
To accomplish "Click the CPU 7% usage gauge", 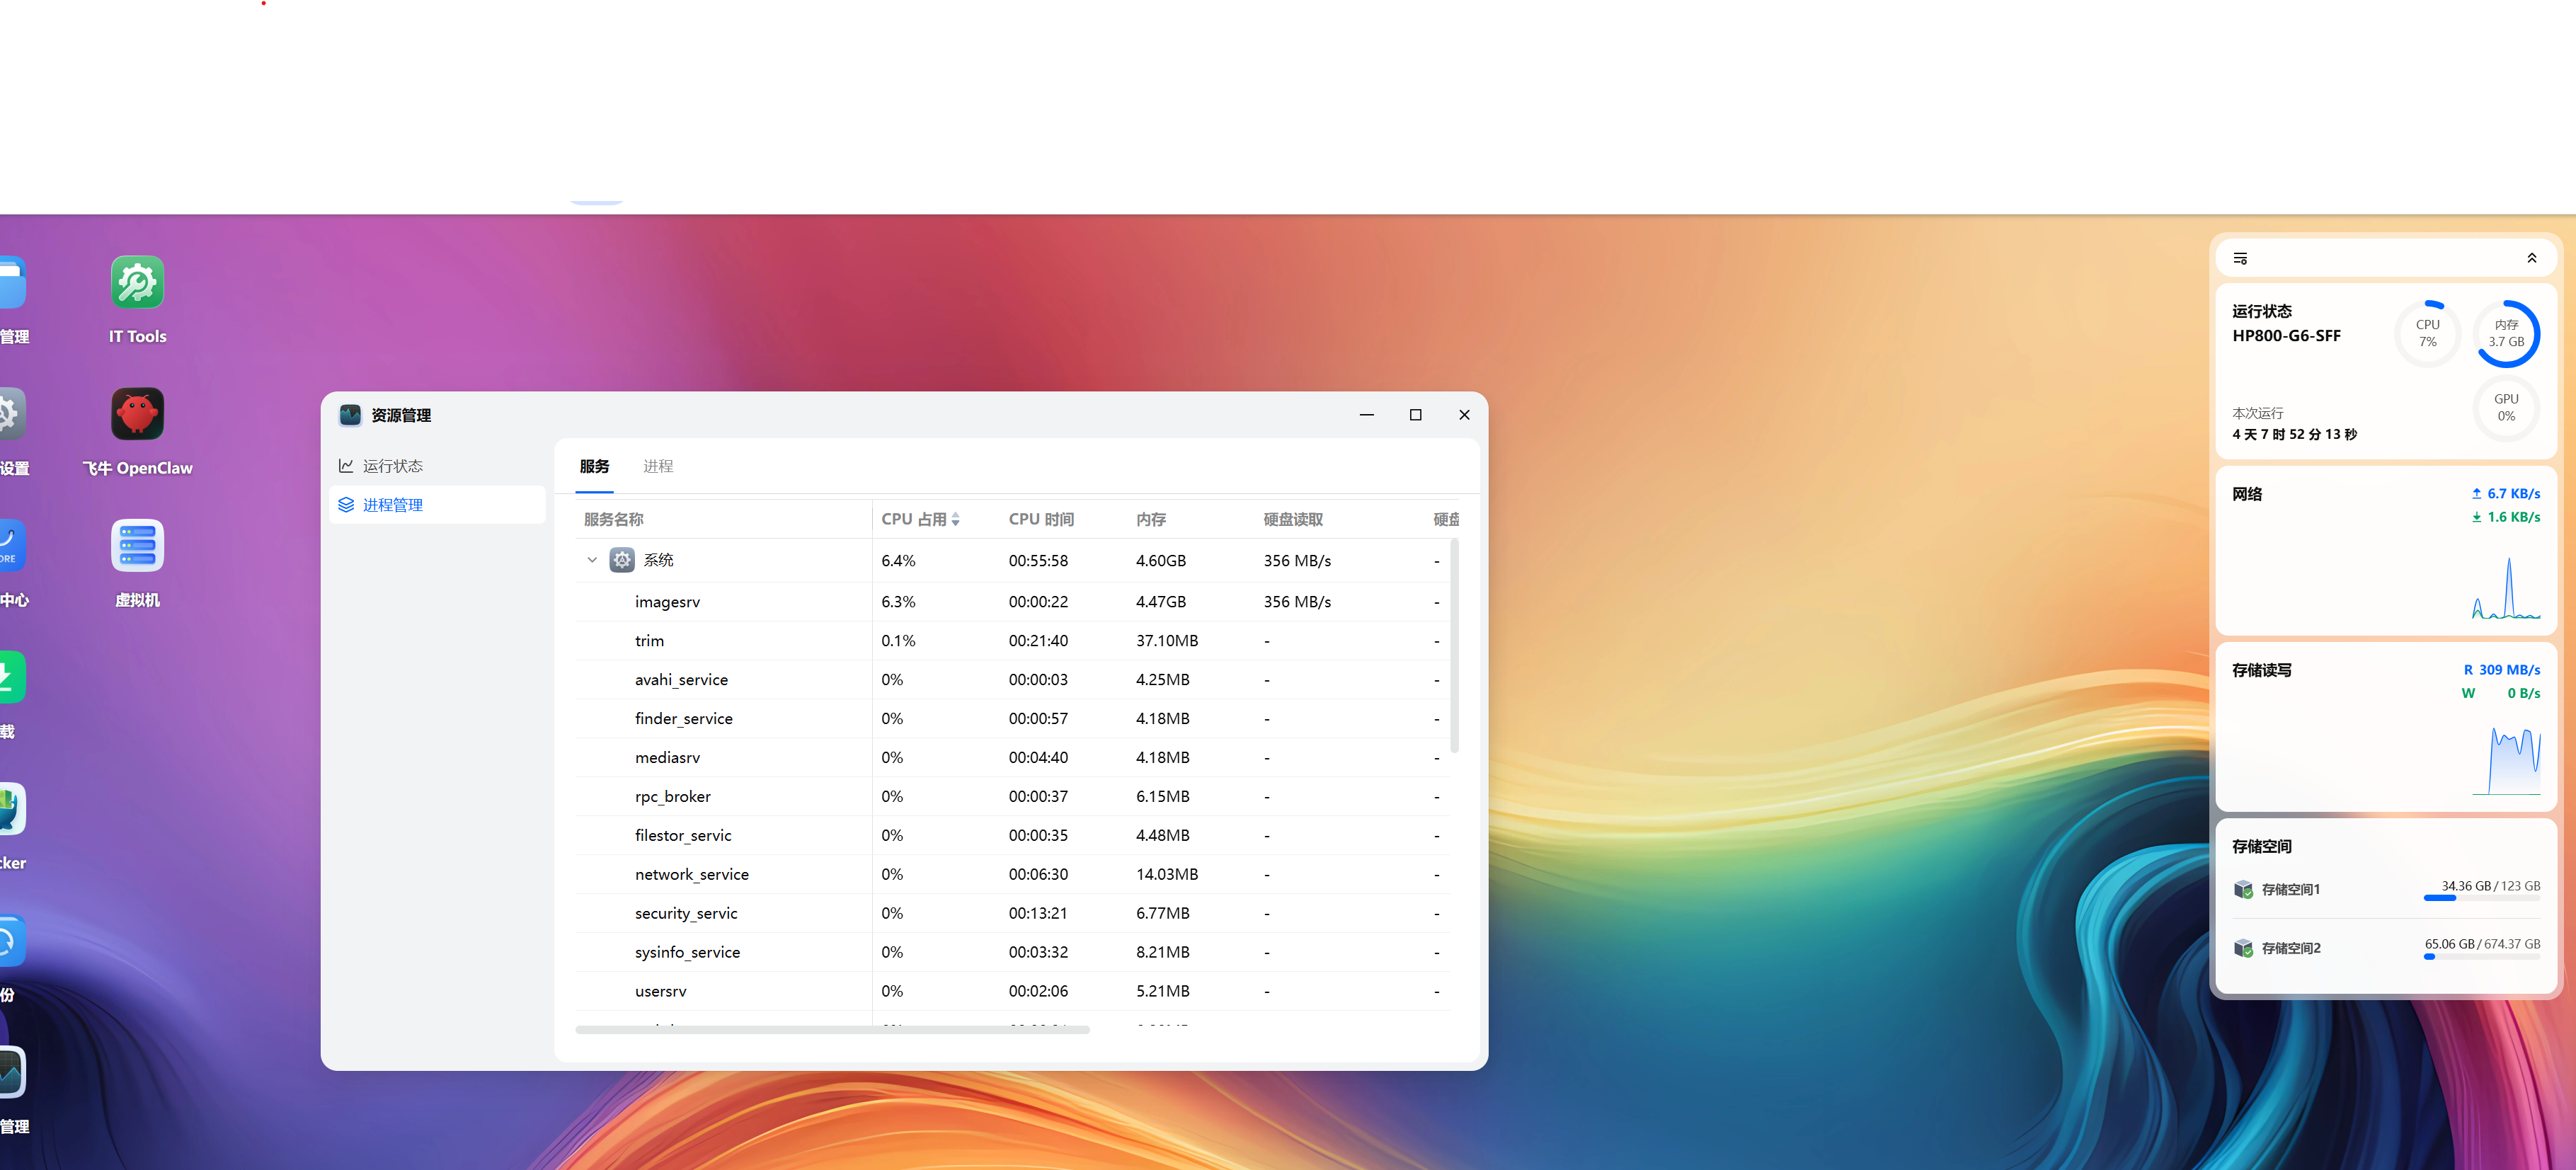I will pyautogui.click(x=2427, y=334).
